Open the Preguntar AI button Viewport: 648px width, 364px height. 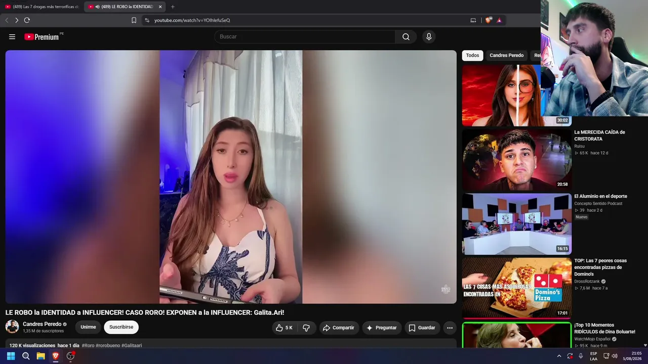382,328
